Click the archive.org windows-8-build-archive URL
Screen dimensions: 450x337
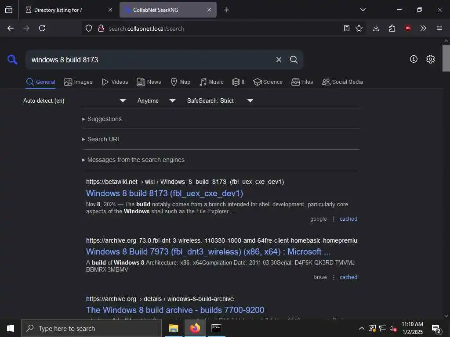coord(160,299)
